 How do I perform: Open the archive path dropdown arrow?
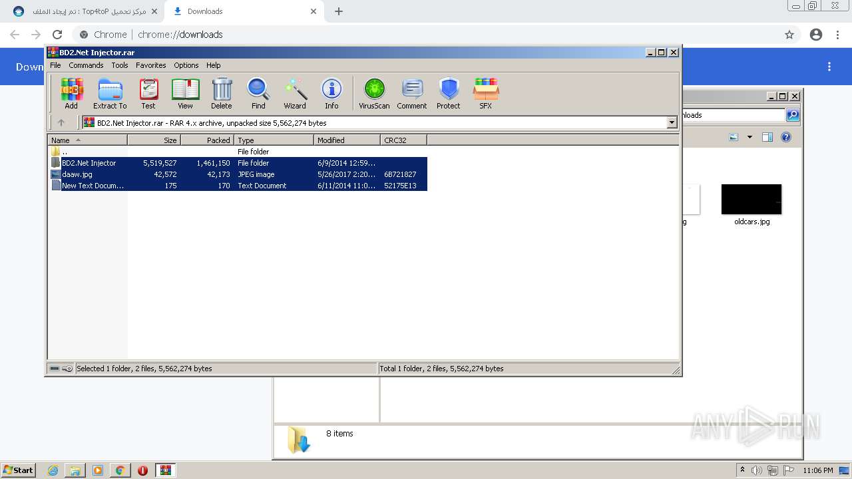[x=672, y=122]
